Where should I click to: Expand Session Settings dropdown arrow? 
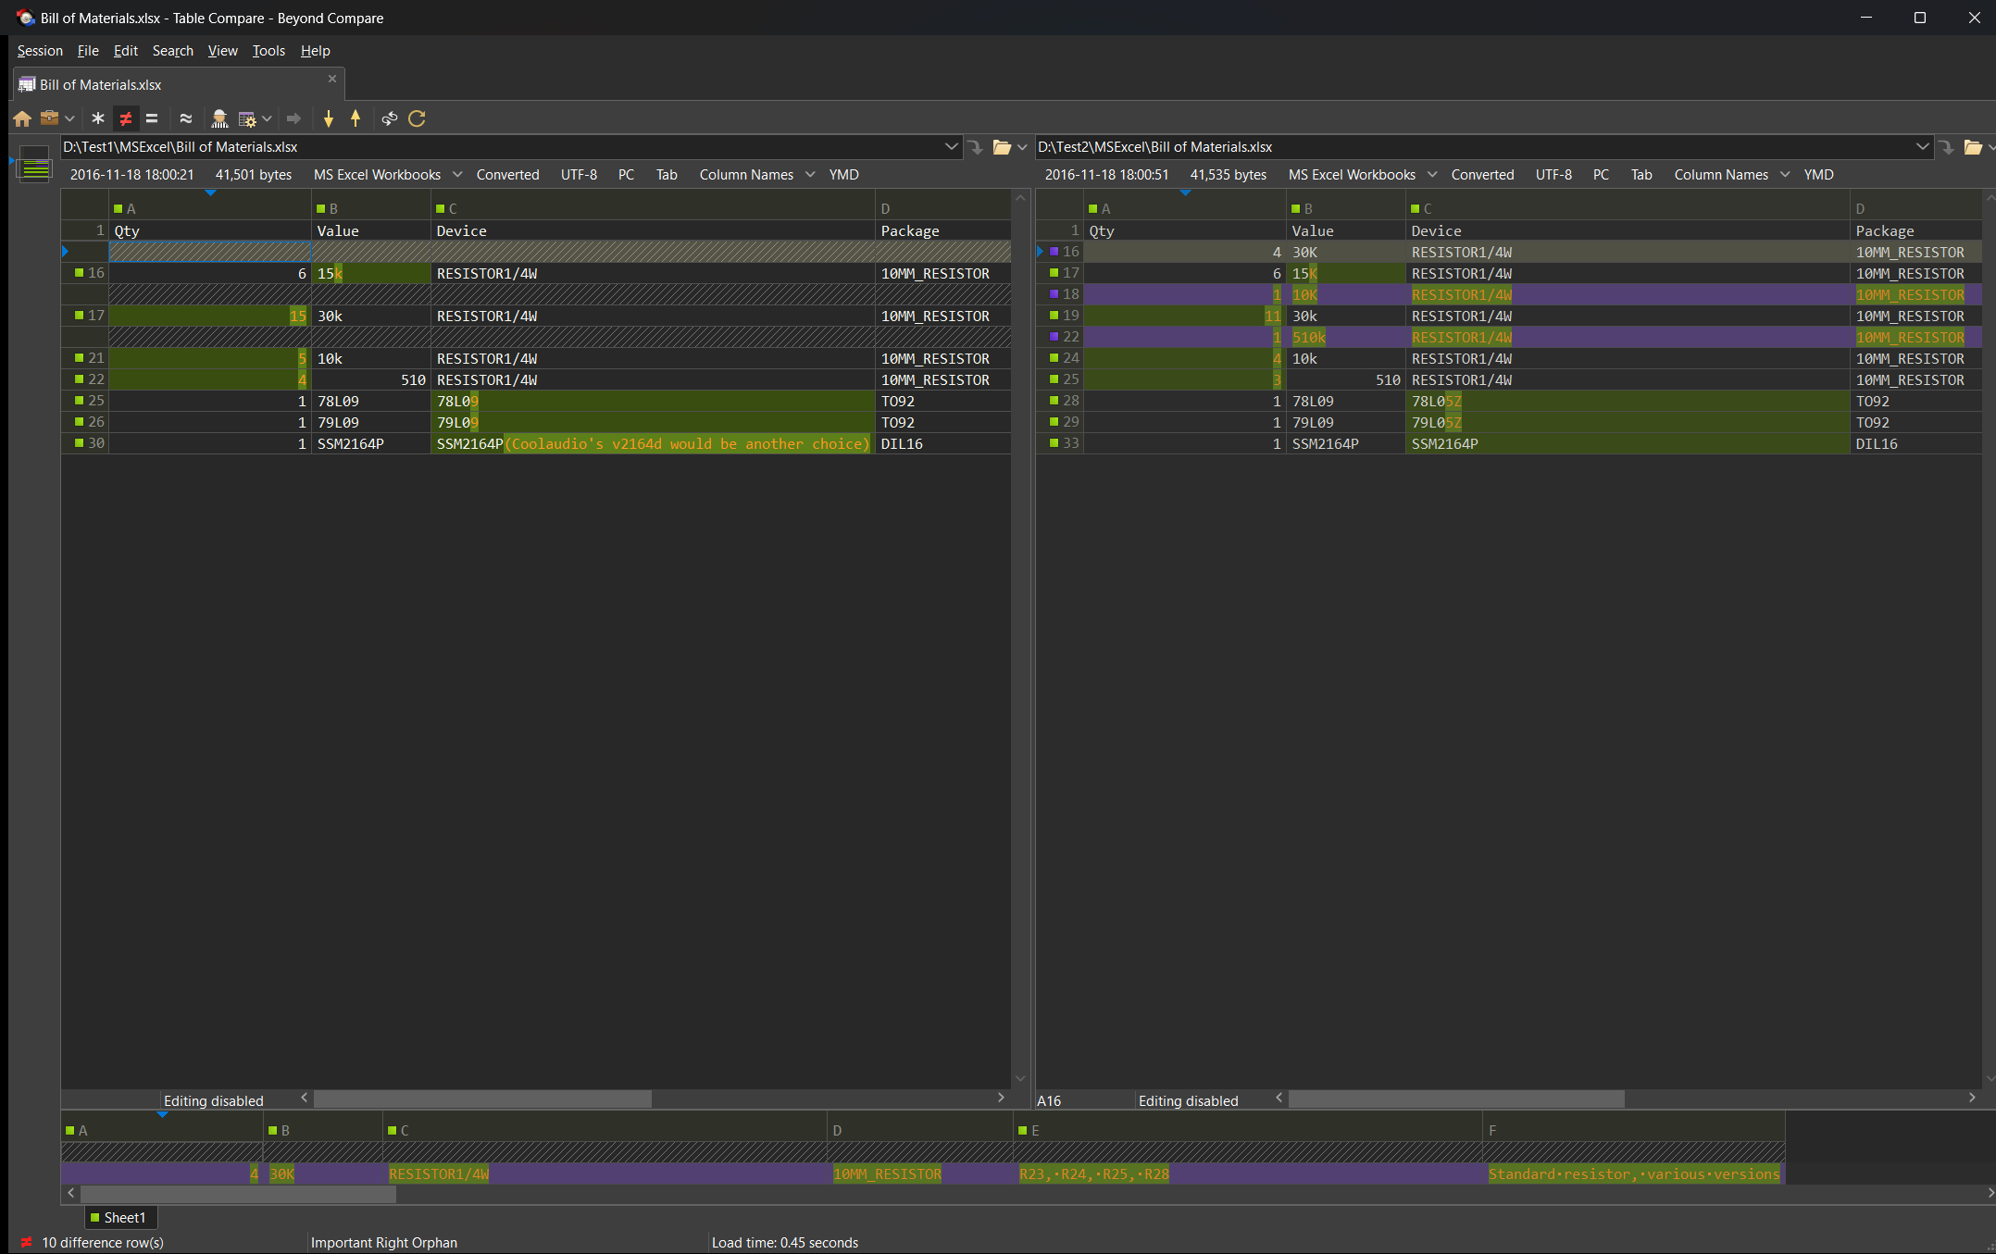pos(267,118)
